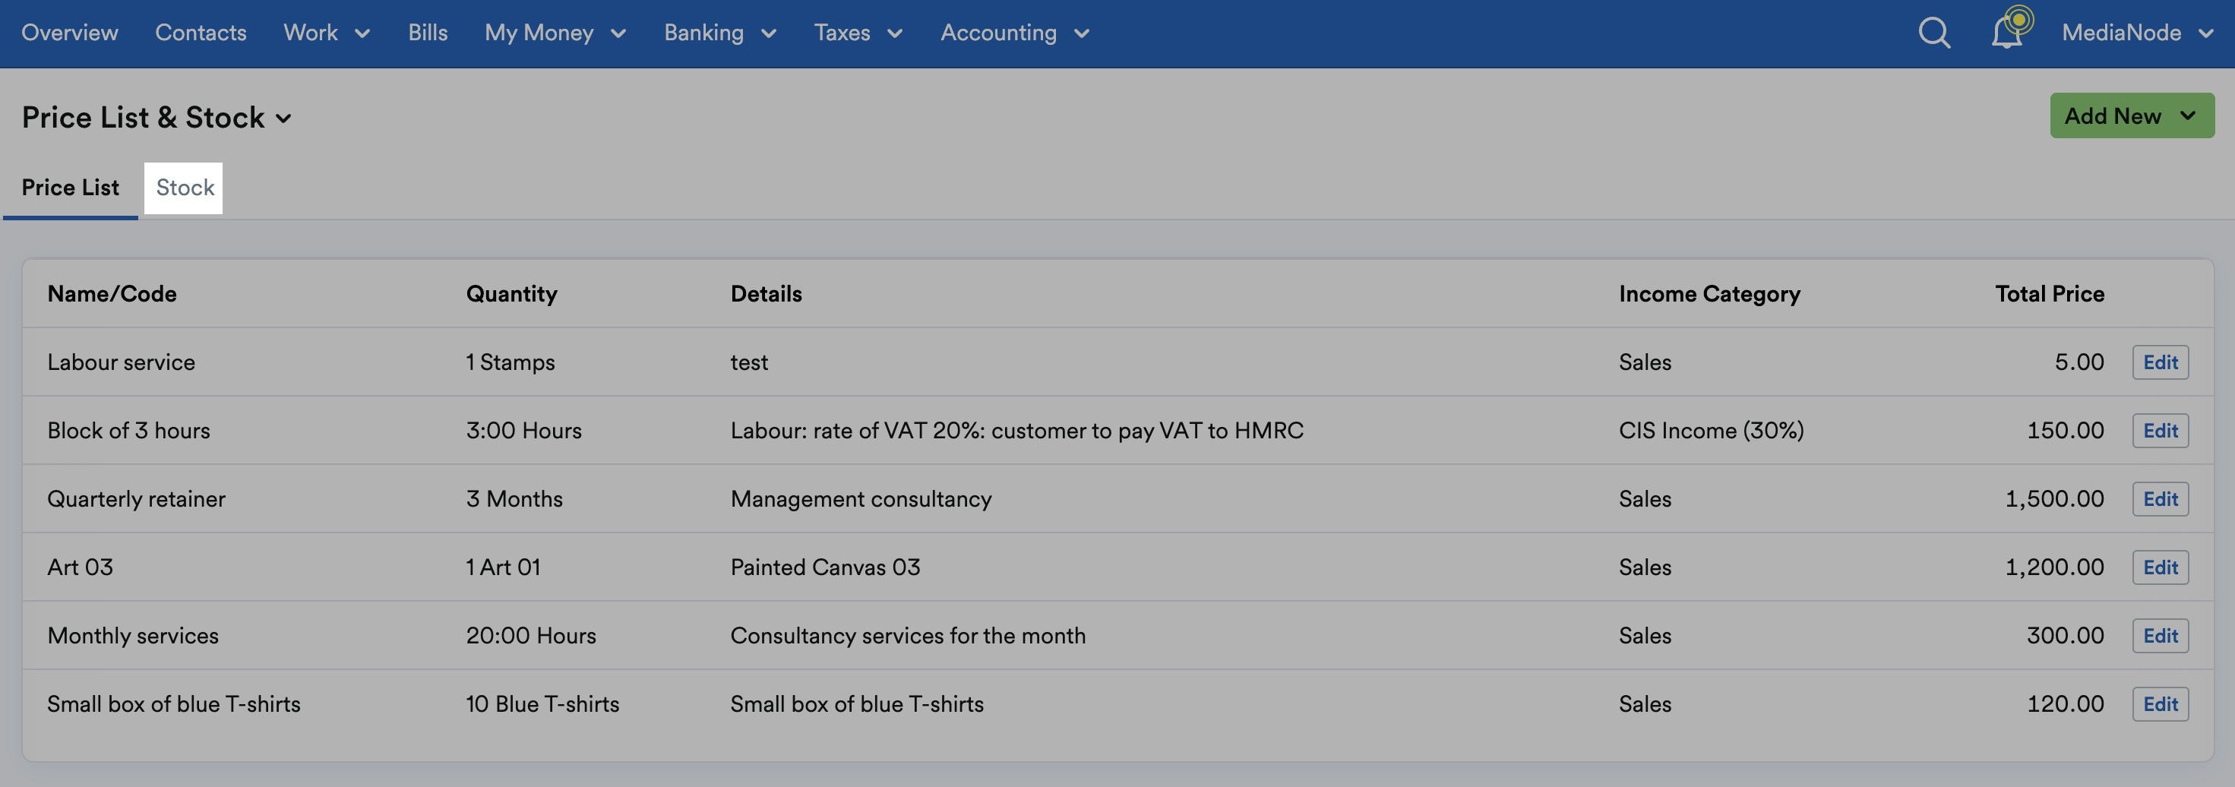This screenshot has height=787, width=2235.
Task: Open the Overview page
Action: click(69, 33)
